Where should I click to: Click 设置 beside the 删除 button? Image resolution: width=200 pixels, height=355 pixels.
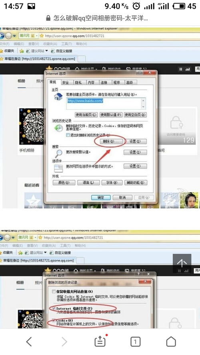tap(135, 142)
